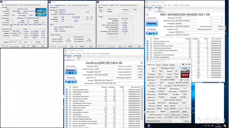Click the 'SandForce[906190] 240.0 GB' title
Image resolution: width=229 pixels, height=128 pixels.
(x=104, y=63)
